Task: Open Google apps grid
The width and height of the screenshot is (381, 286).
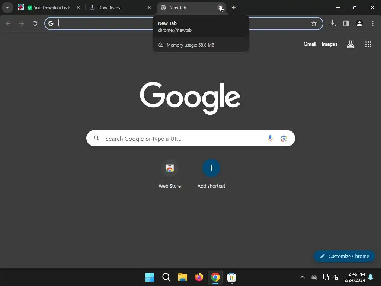Action: [x=368, y=44]
